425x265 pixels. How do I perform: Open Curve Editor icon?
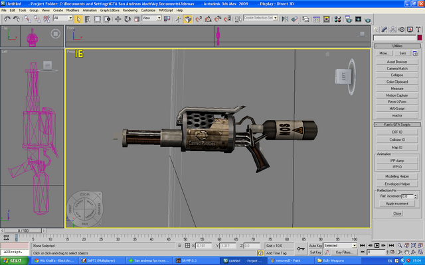point(316,19)
